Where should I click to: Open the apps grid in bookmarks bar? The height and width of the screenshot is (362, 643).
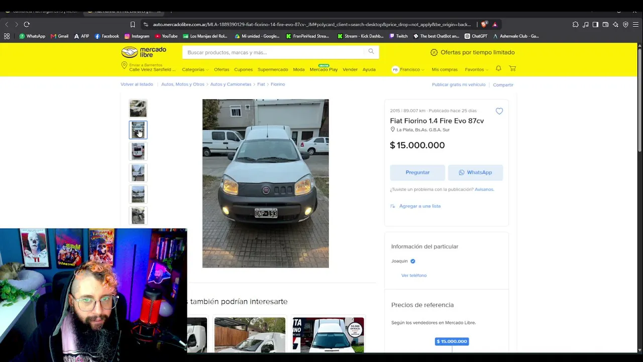pyautogui.click(x=7, y=36)
